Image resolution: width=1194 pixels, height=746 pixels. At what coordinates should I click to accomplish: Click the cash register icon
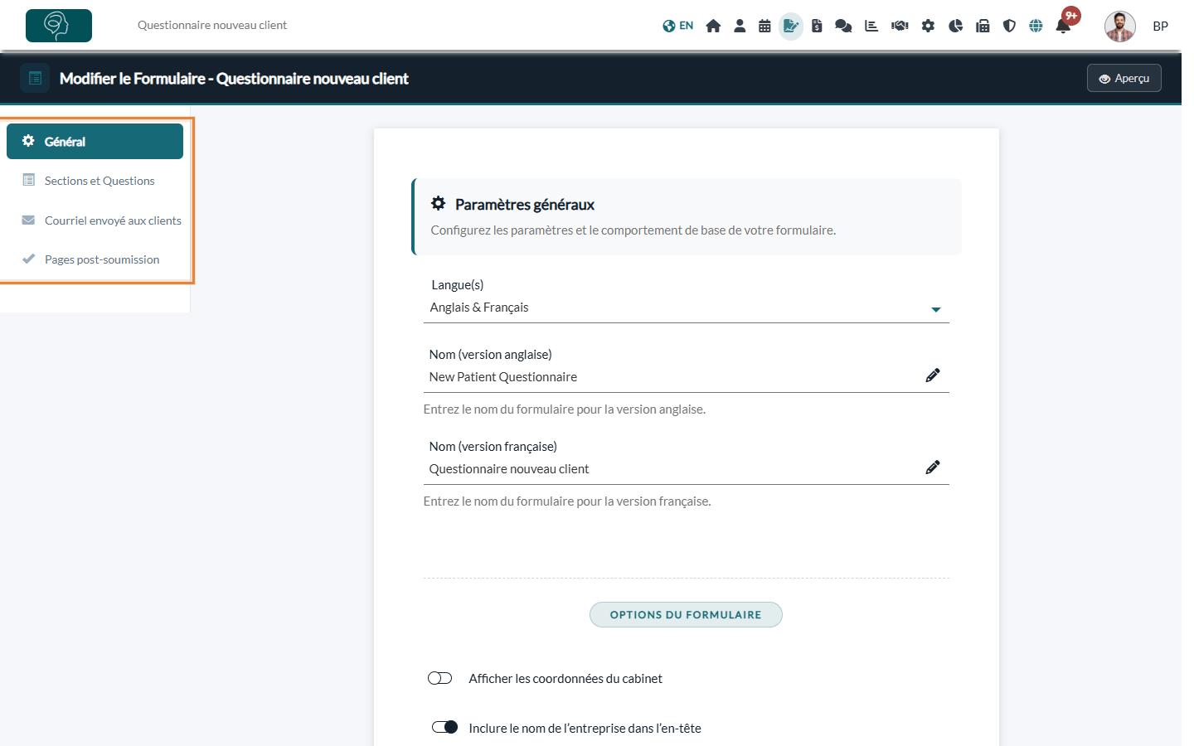[x=983, y=26]
